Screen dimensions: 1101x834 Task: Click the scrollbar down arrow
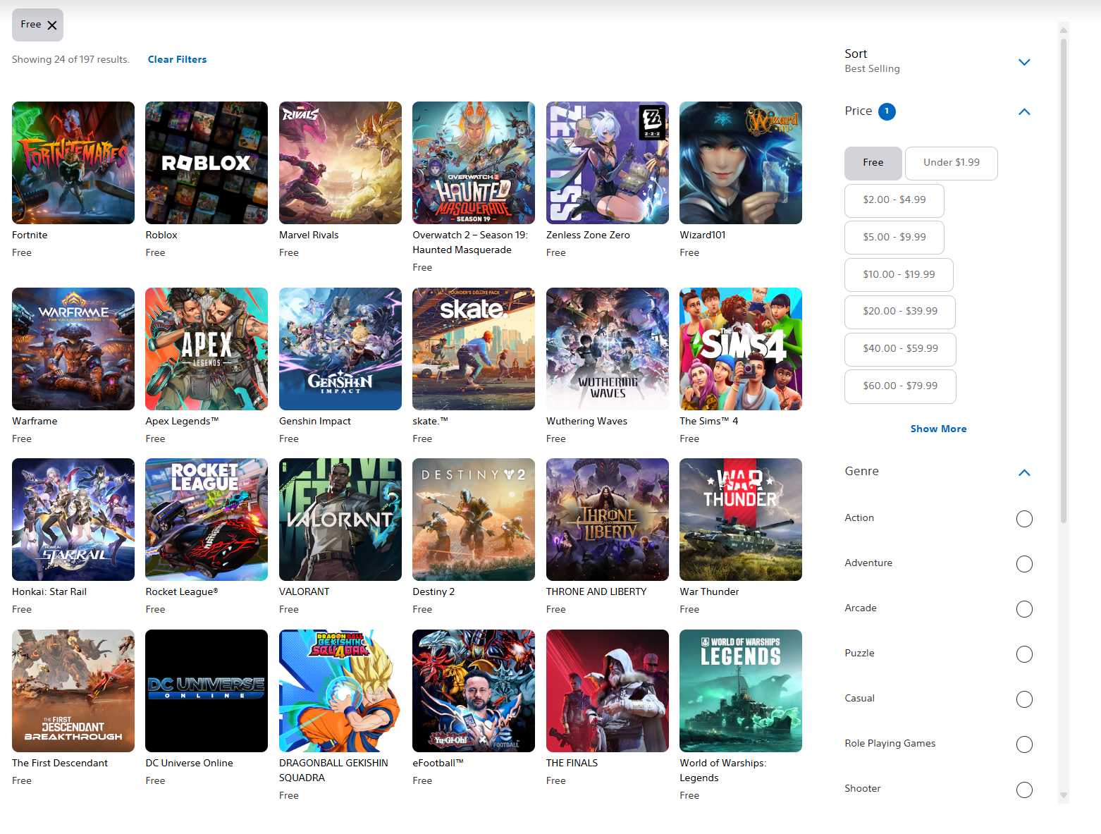click(1064, 795)
